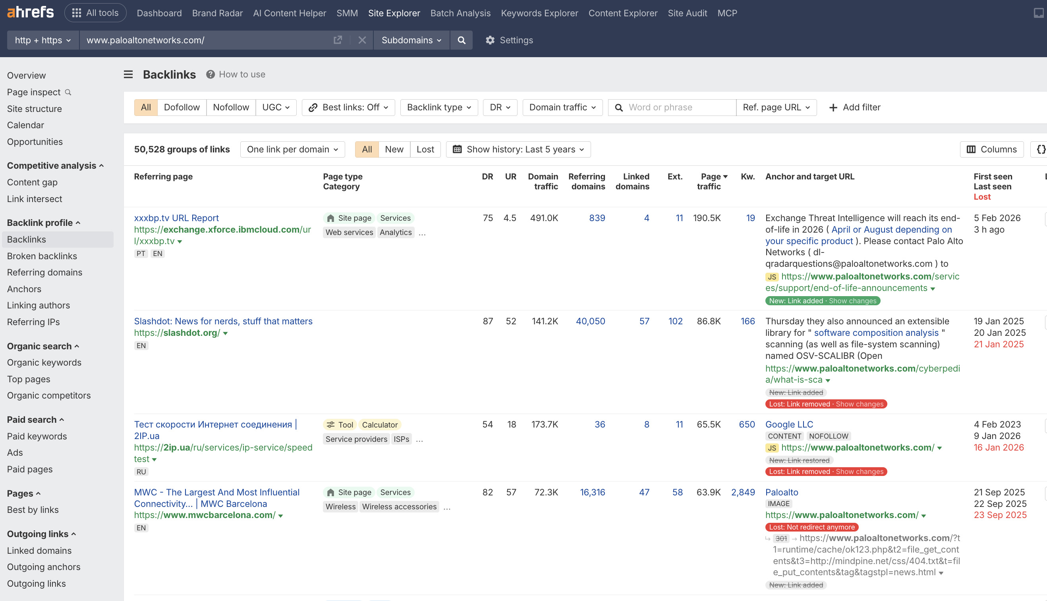1047x601 pixels.
Task: Open the Subdomains scope dropdown
Action: [x=411, y=40]
